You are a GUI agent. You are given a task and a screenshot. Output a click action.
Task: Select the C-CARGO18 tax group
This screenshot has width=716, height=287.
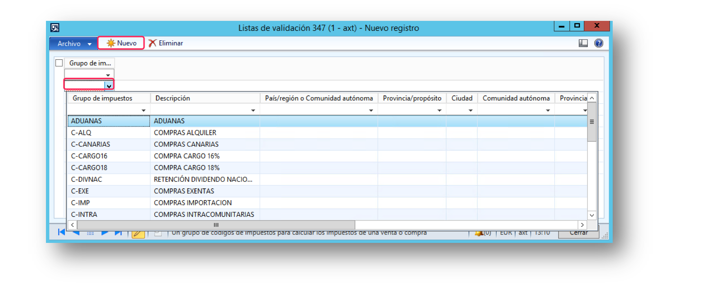(109, 167)
